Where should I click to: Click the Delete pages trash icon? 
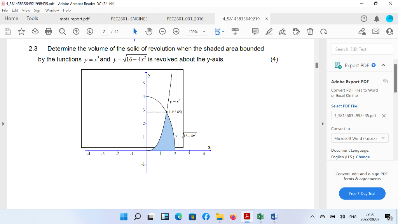pyautogui.click(x=310, y=31)
